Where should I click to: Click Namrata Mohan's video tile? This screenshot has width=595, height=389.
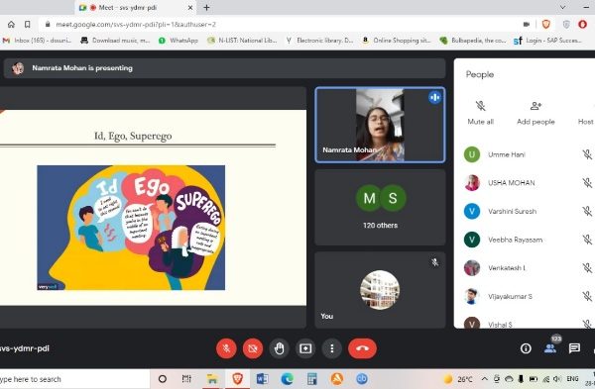click(x=380, y=125)
